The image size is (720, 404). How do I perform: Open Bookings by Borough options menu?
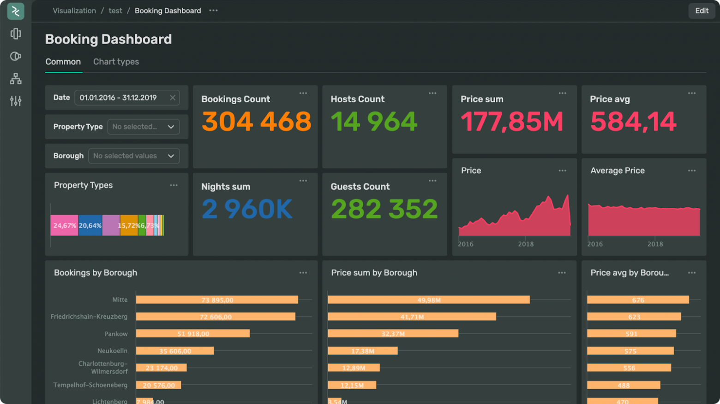tap(303, 273)
